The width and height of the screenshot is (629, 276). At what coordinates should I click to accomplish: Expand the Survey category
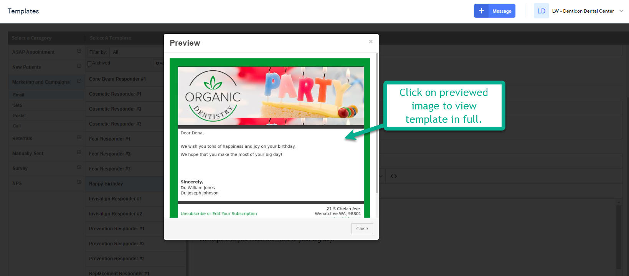[79, 167]
